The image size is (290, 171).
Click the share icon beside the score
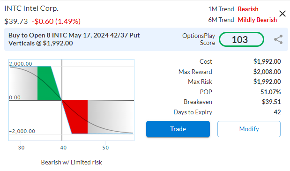click(278, 39)
